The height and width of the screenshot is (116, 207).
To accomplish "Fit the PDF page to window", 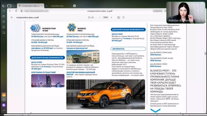I will 119,17.
